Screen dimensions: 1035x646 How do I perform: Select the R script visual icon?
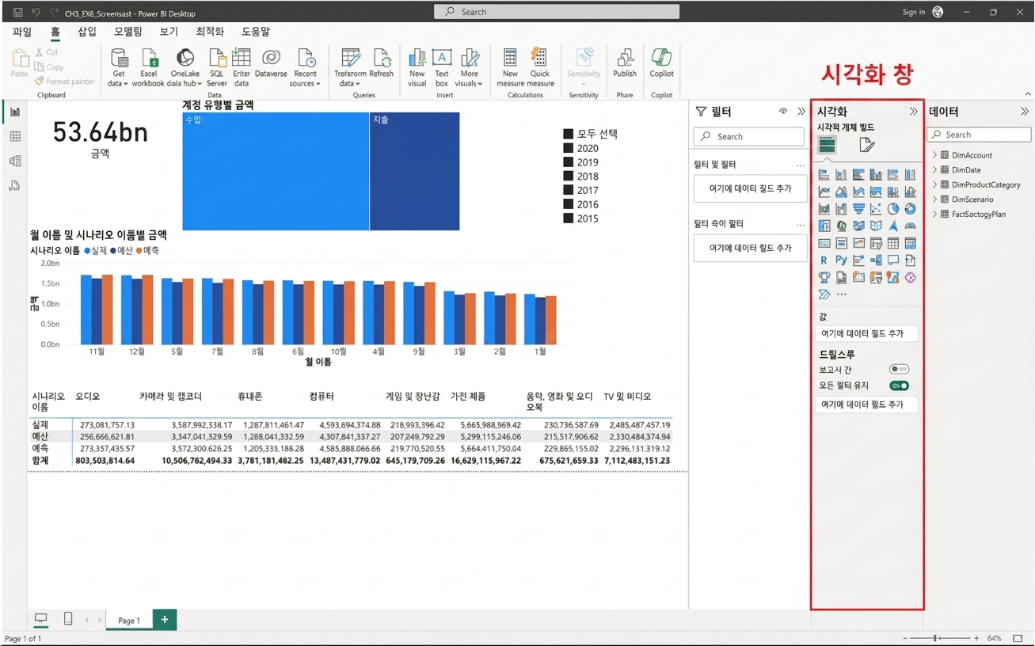click(x=824, y=260)
